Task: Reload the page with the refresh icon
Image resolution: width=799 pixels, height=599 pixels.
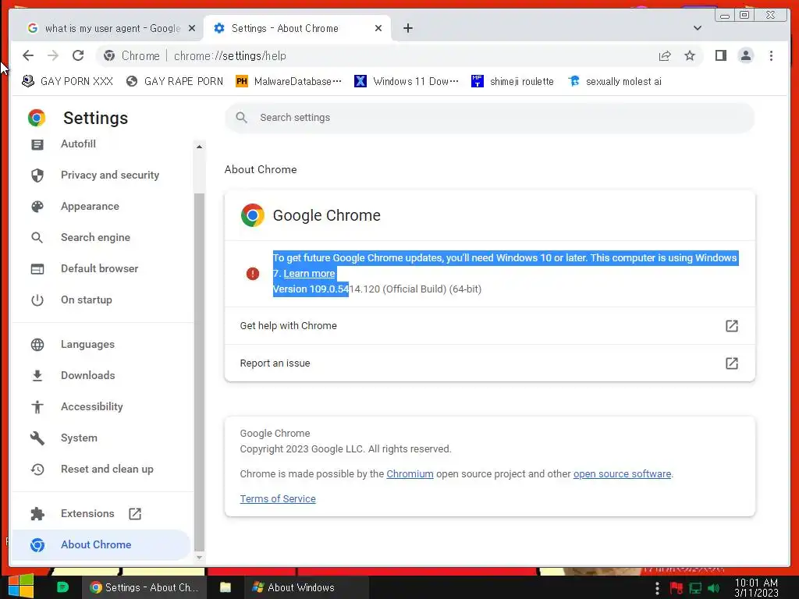Action: (78, 55)
